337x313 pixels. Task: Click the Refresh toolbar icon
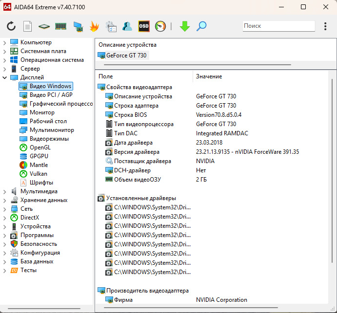[11, 26]
